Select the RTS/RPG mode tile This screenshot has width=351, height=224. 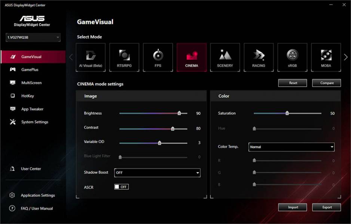[x=124, y=57]
